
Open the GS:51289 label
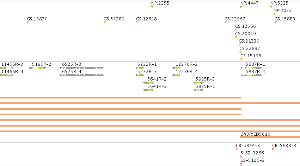tap(114, 19)
